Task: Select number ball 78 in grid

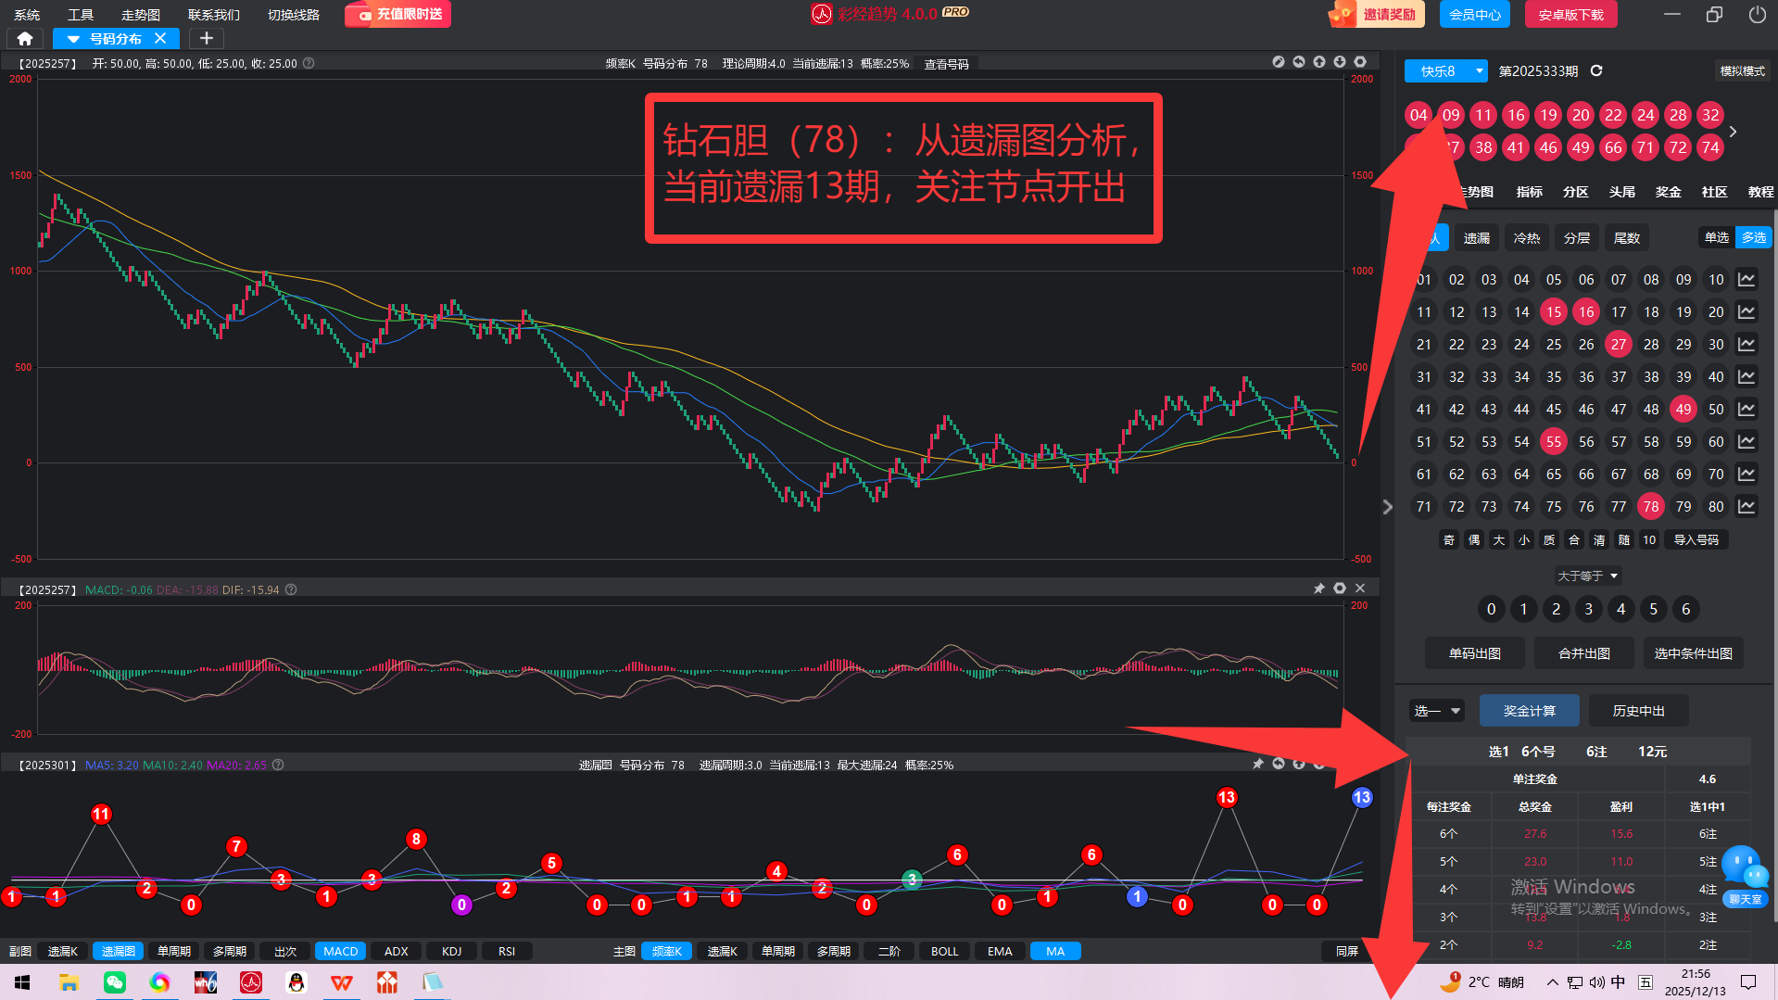Action: [x=1650, y=507]
